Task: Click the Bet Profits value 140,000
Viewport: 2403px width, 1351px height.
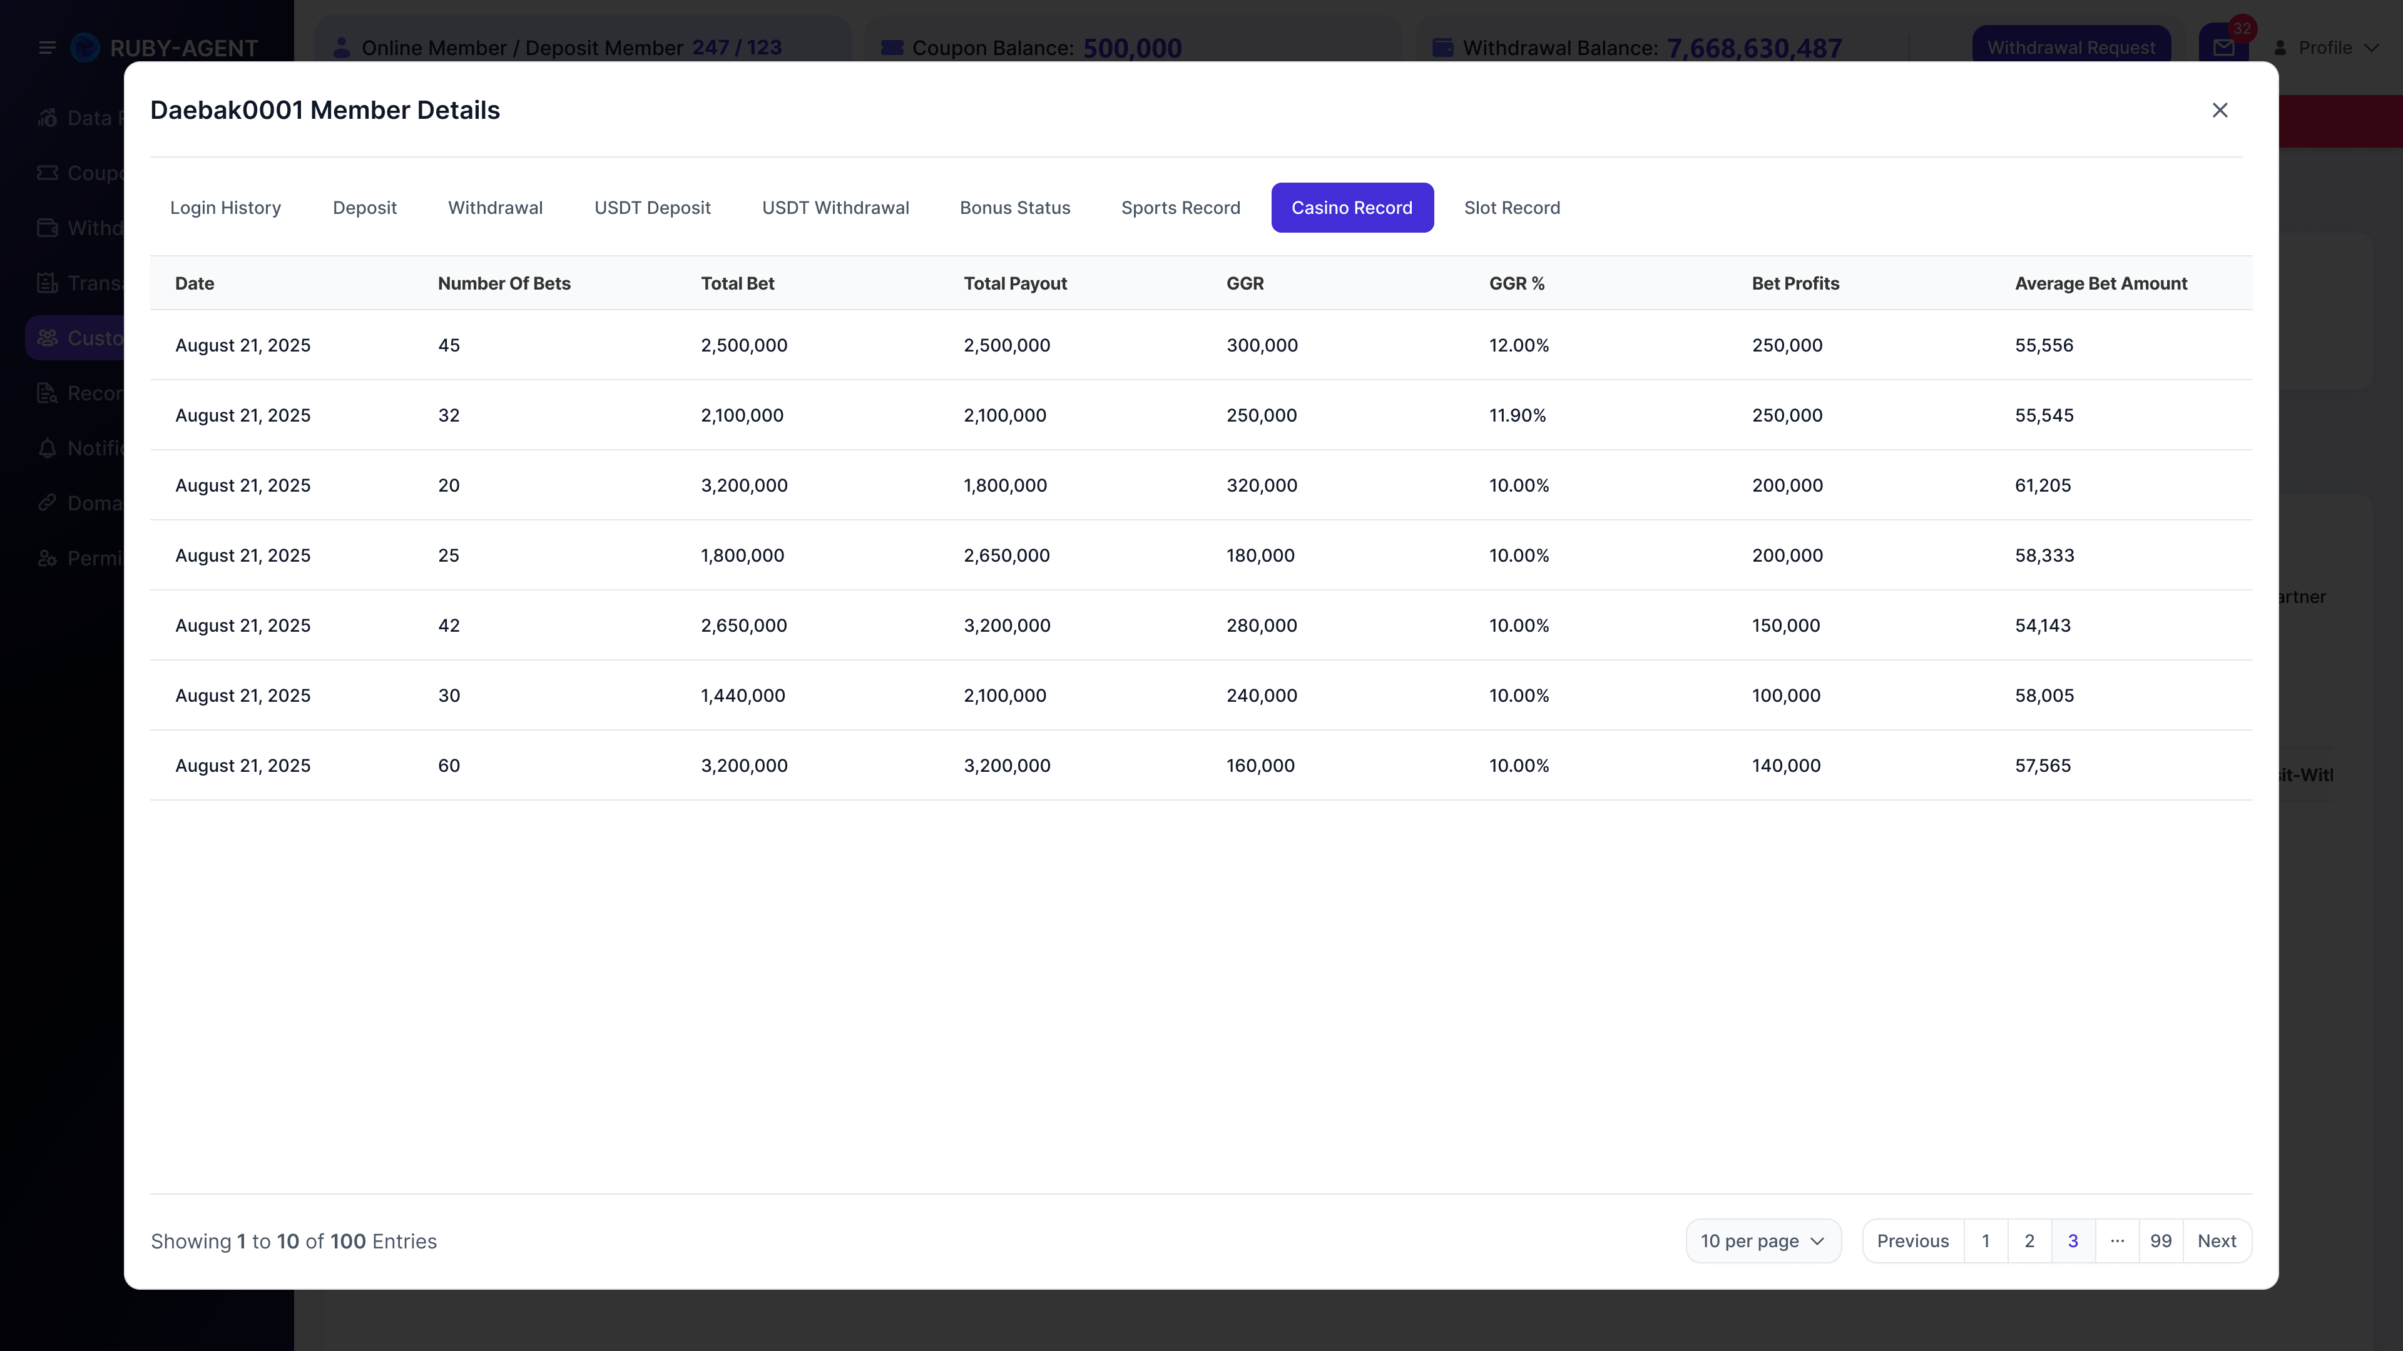Action: pos(1785,766)
